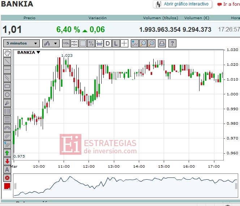Zoom out of the chart
Image resolution: width=240 pixels, height=206 pixels.
click(143, 43)
